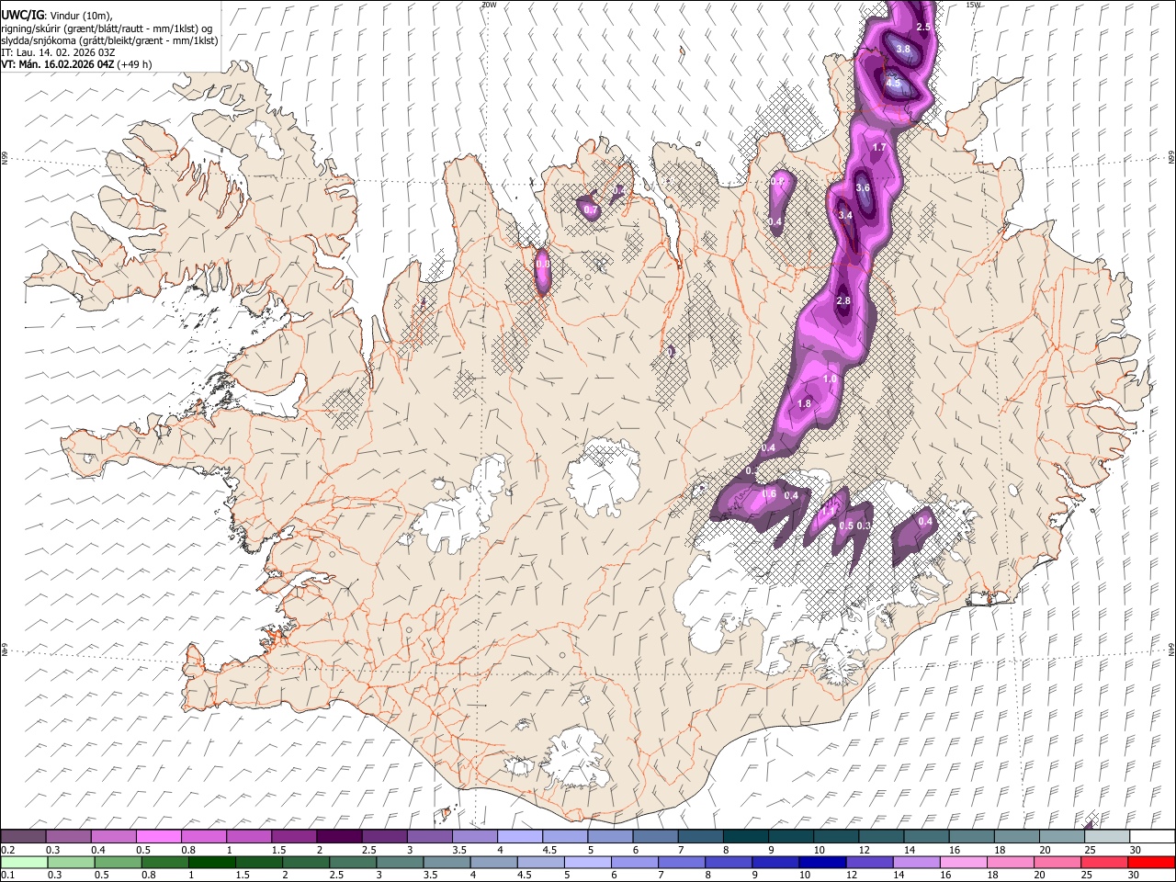Click the 10 label in the snow legend row
This screenshot has height=882, width=1176.
click(x=819, y=850)
